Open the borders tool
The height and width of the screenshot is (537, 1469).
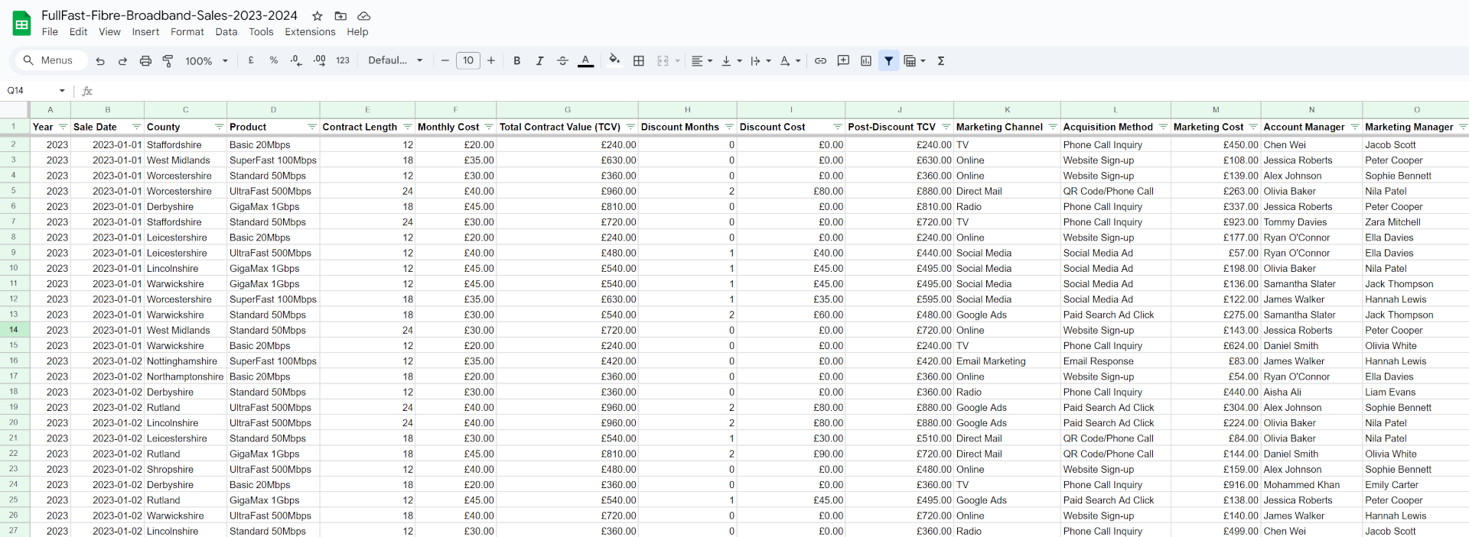pyautogui.click(x=639, y=60)
